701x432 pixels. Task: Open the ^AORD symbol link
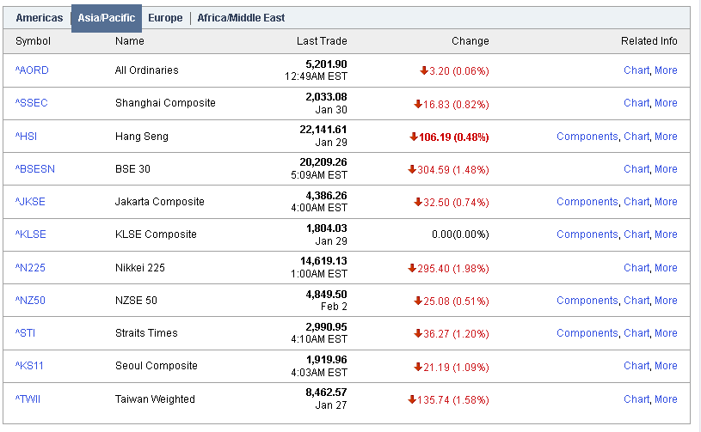(x=32, y=70)
